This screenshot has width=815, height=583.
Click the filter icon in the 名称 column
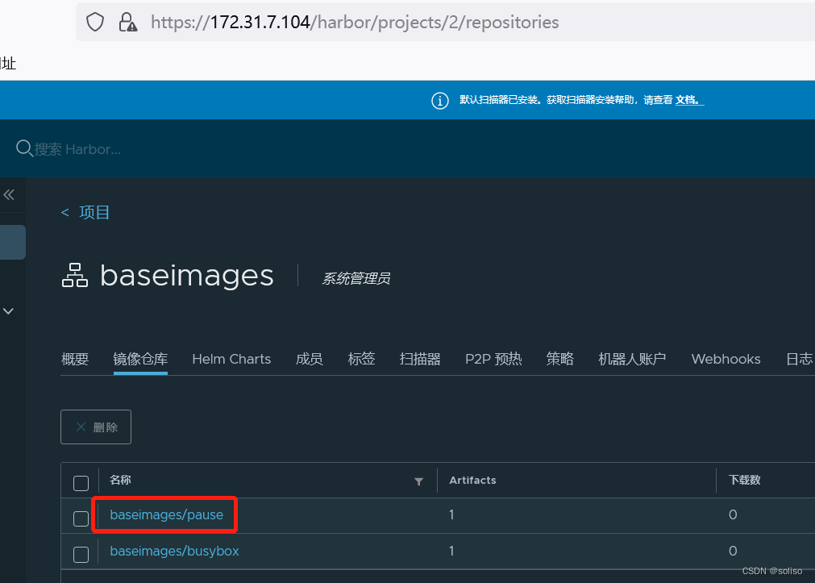[x=418, y=481]
